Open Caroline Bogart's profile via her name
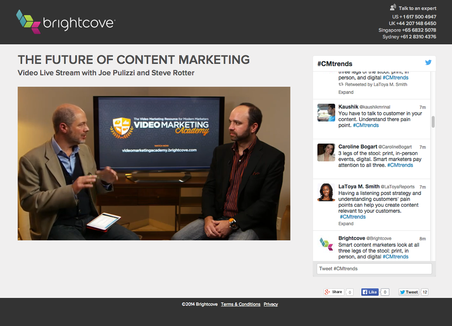The height and width of the screenshot is (326, 452). point(358,147)
